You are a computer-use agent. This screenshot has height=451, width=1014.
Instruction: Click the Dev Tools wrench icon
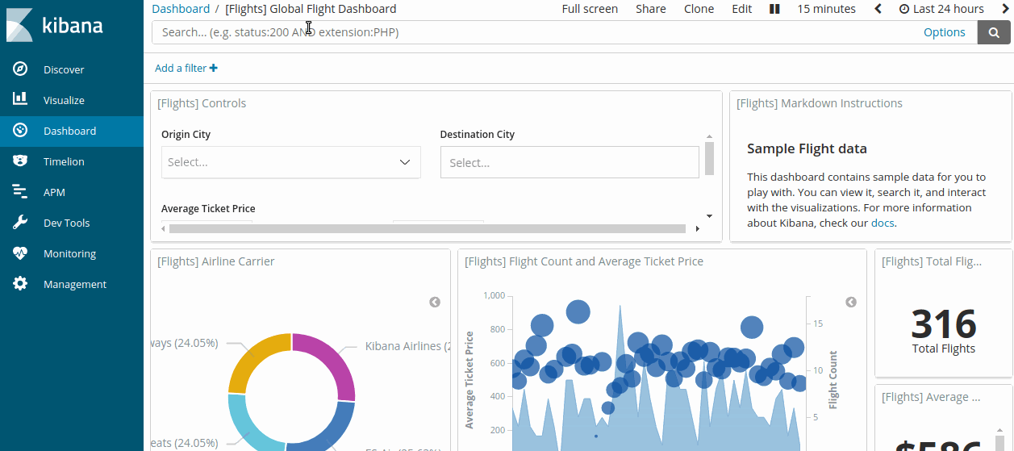click(20, 223)
